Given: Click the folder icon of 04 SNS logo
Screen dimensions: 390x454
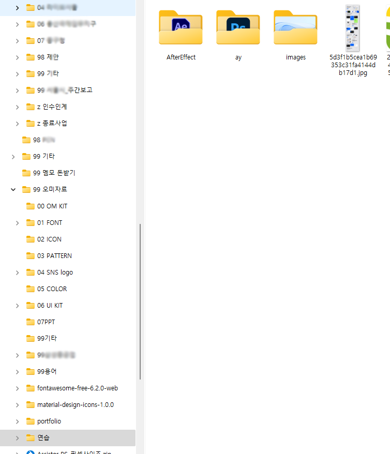Looking at the screenshot, I should coord(31,272).
